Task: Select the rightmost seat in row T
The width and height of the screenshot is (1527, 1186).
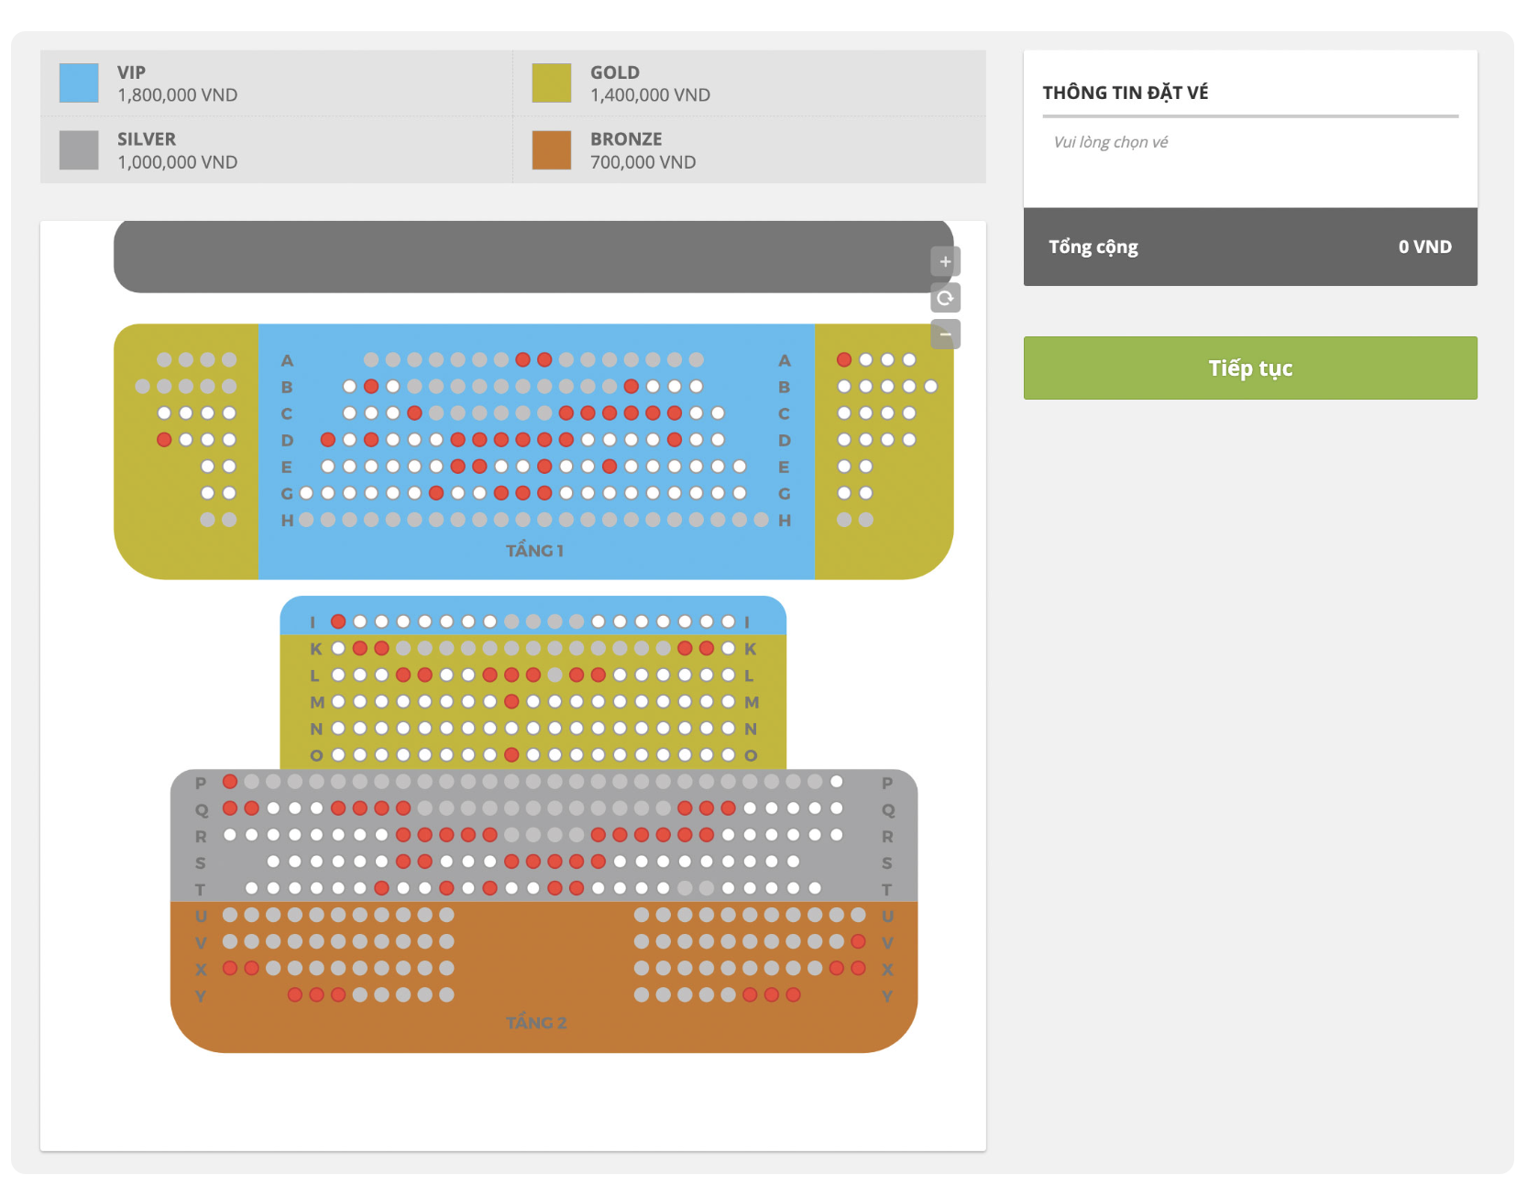Action: (x=815, y=888)
